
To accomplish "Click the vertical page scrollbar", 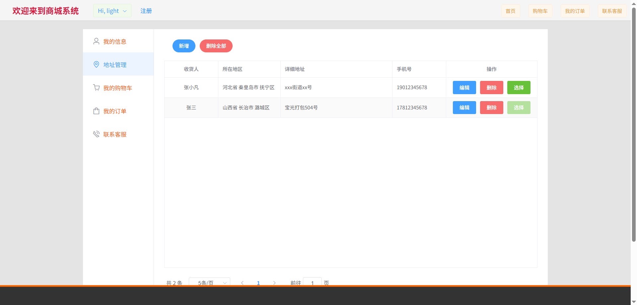I will 633,126.
